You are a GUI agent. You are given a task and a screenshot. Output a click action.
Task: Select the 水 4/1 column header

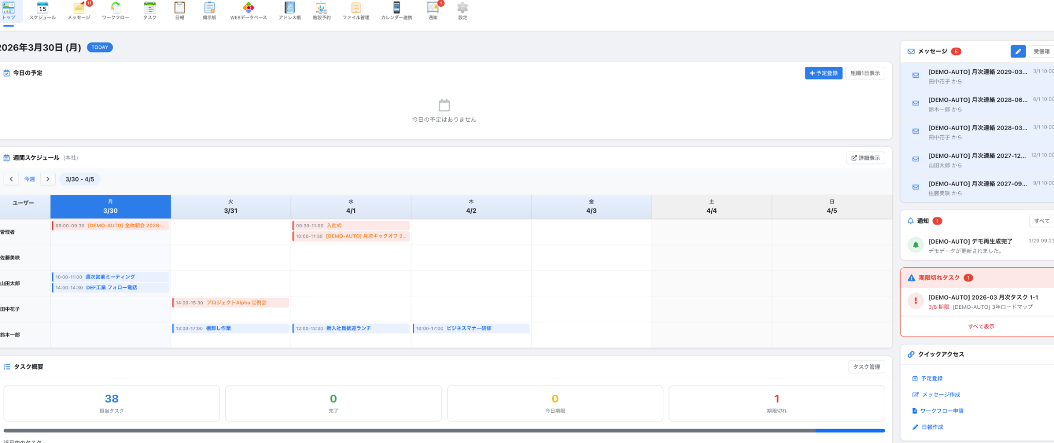351,207
